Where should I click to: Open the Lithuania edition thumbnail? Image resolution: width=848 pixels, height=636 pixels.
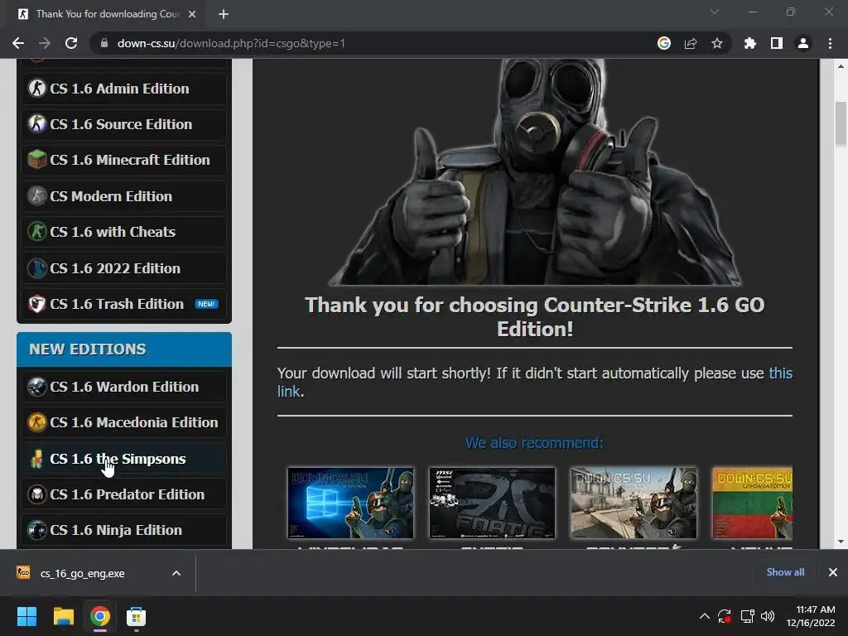point(752,503)
